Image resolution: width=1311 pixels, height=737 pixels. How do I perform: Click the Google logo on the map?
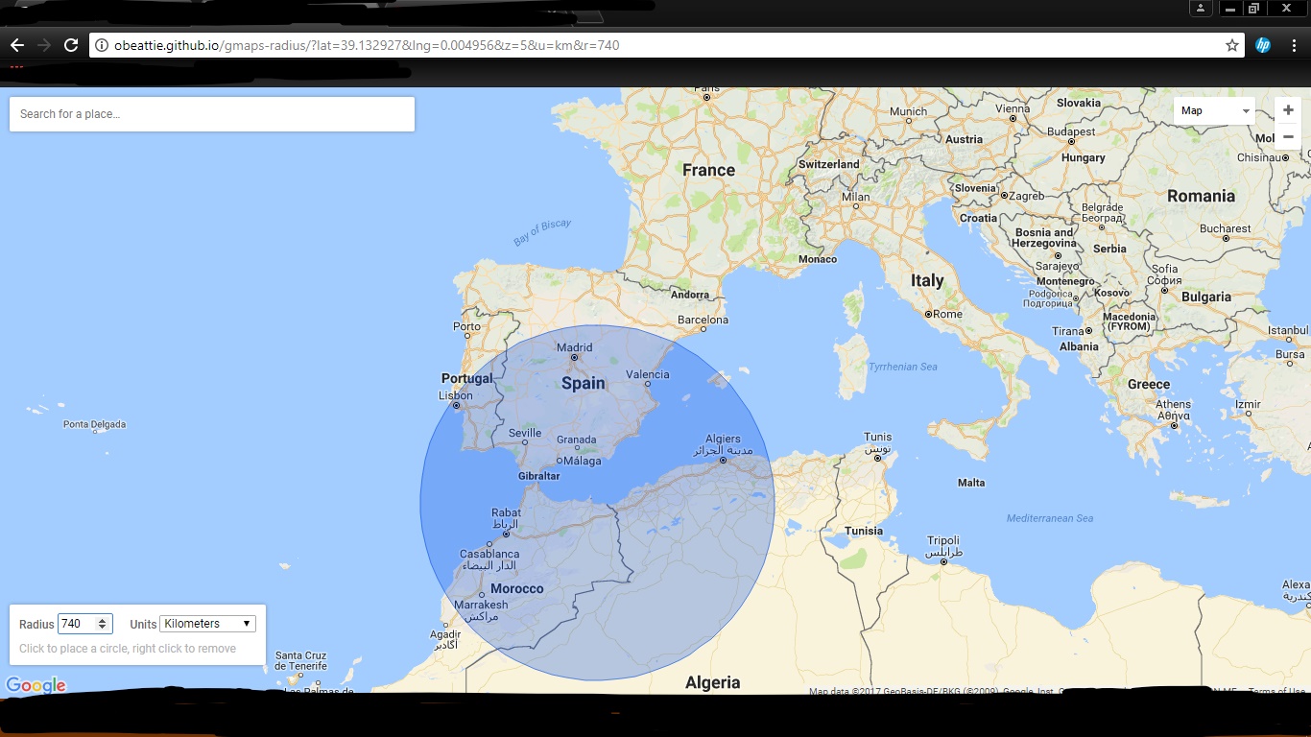(x=36, y=685)
